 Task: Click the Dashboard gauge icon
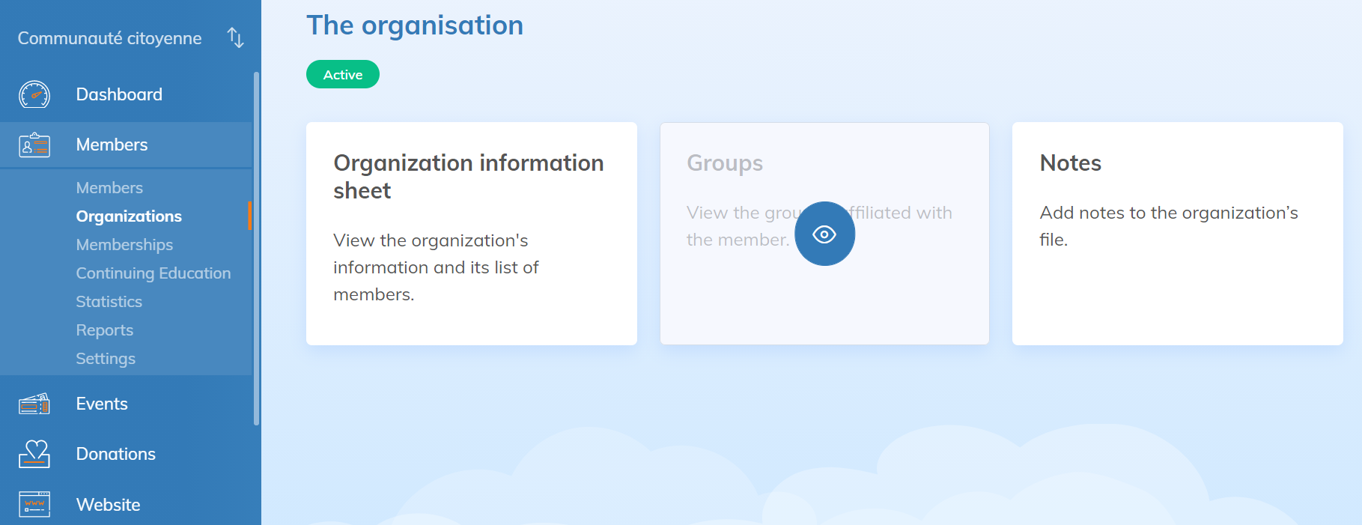coord(34,95)
